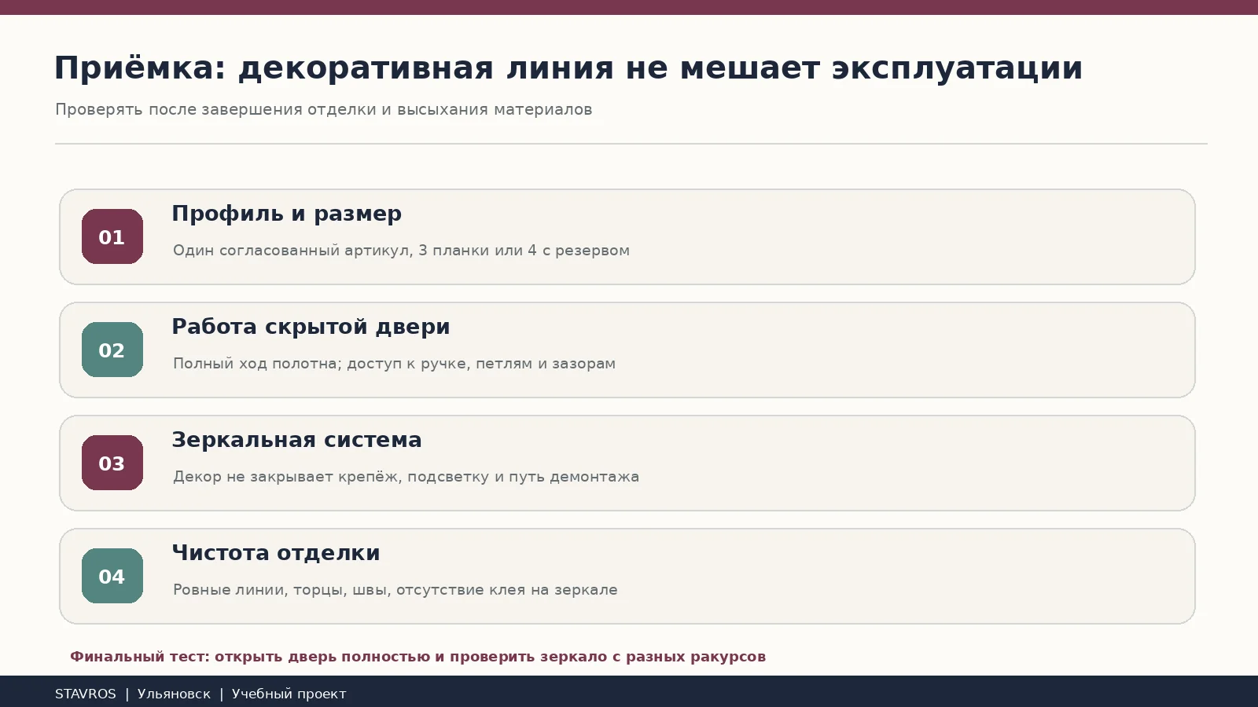Click the 02 number badge
1258x707 pixels.
click(112, 350)
